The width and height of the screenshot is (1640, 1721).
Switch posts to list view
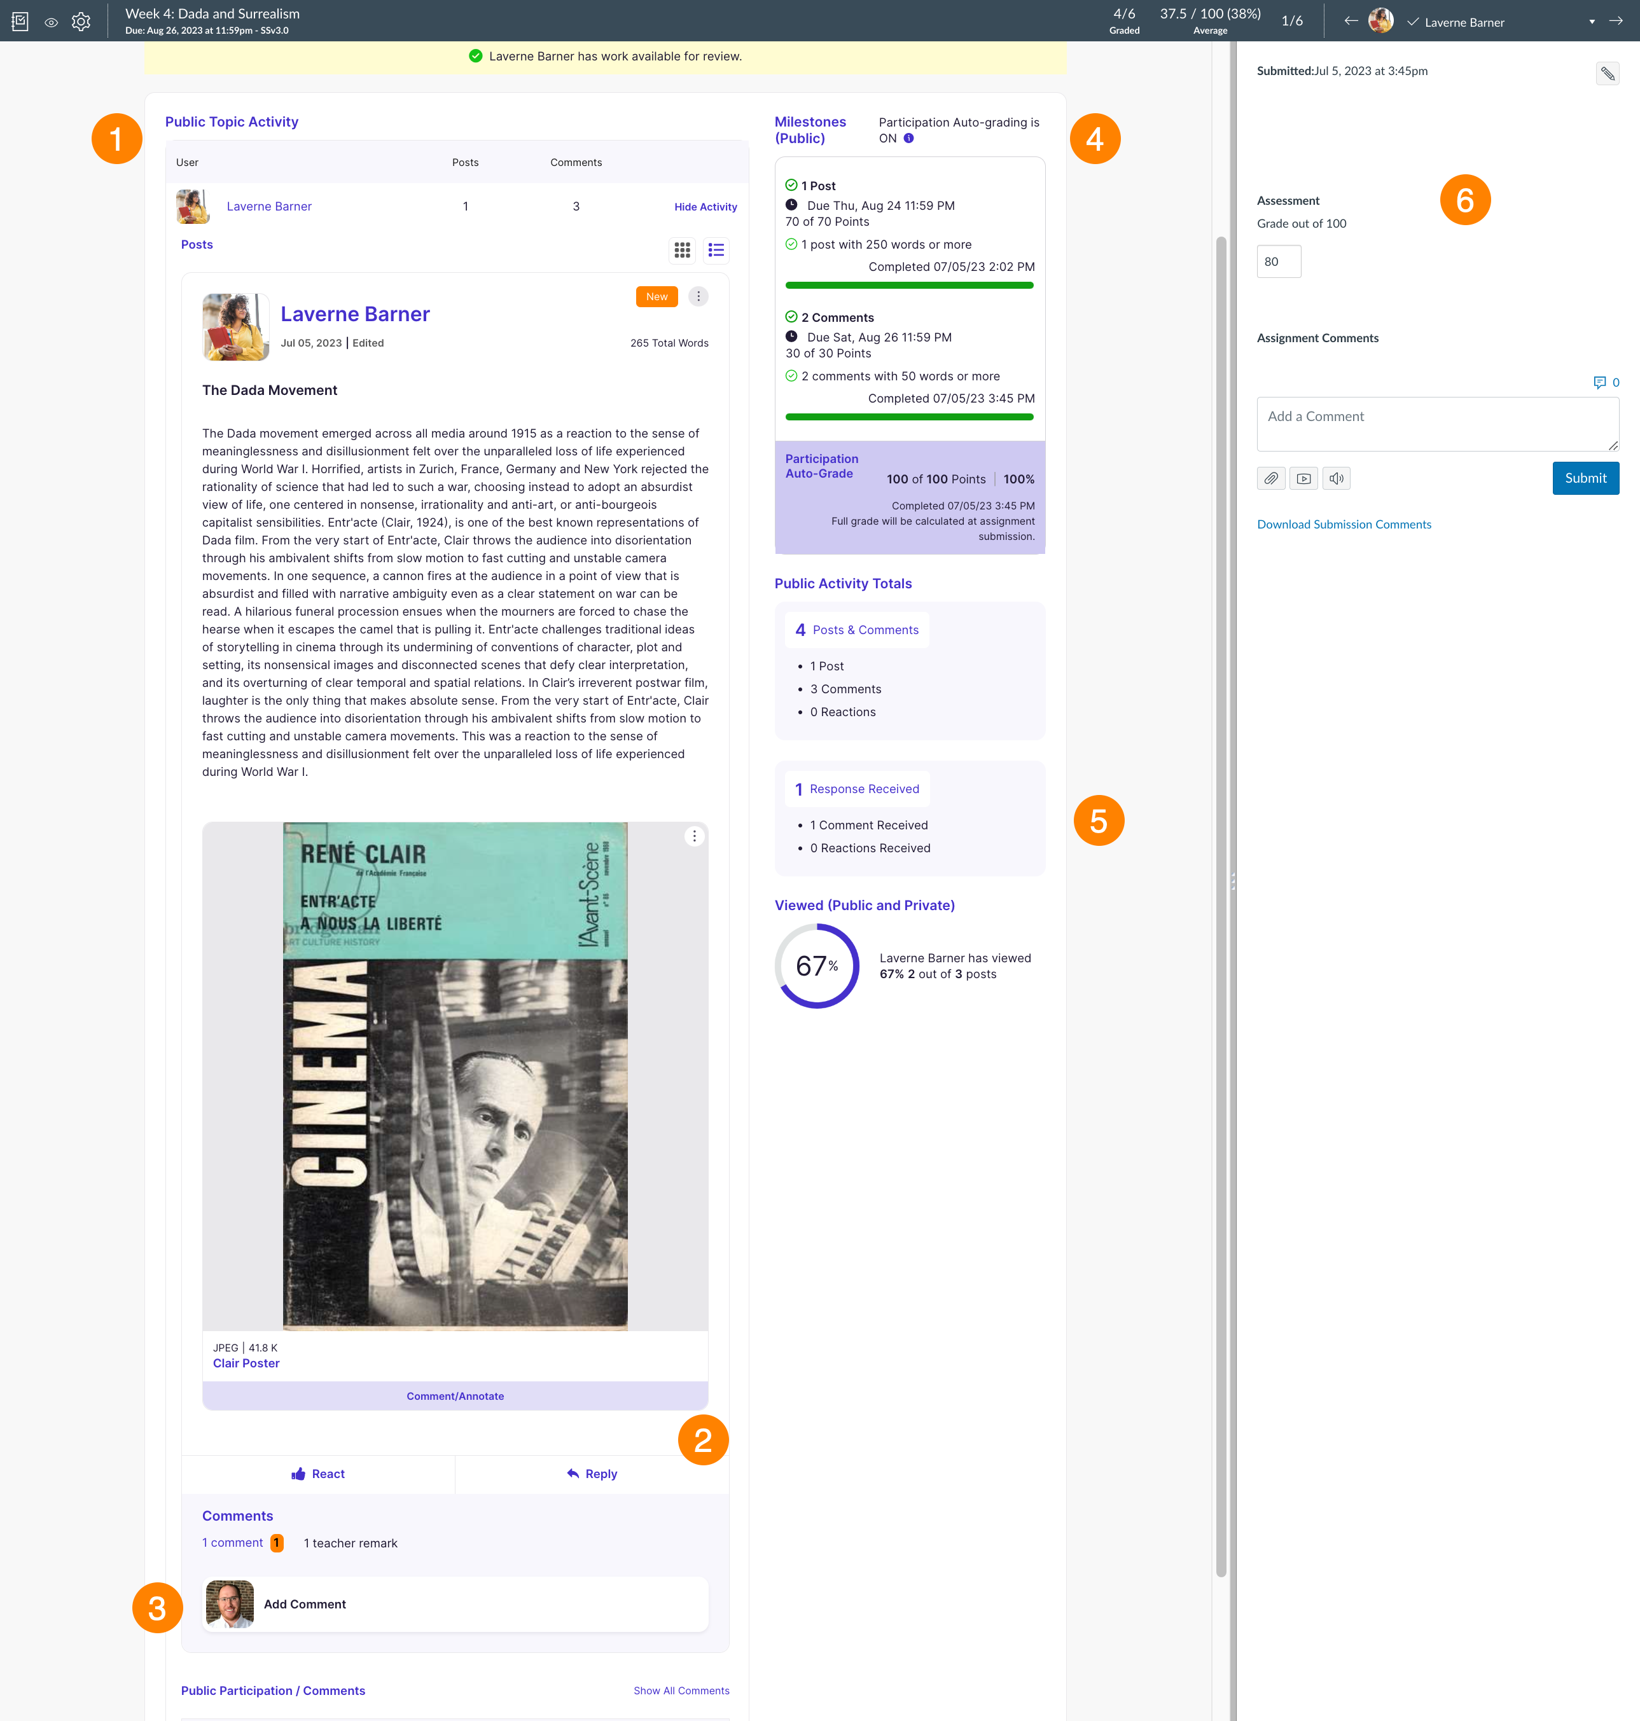[x=716, y=251]
